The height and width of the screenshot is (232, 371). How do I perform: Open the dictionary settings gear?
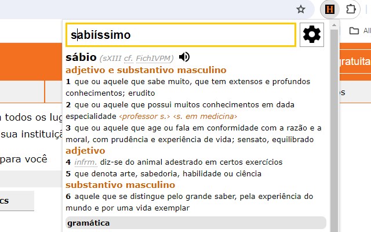312,35
